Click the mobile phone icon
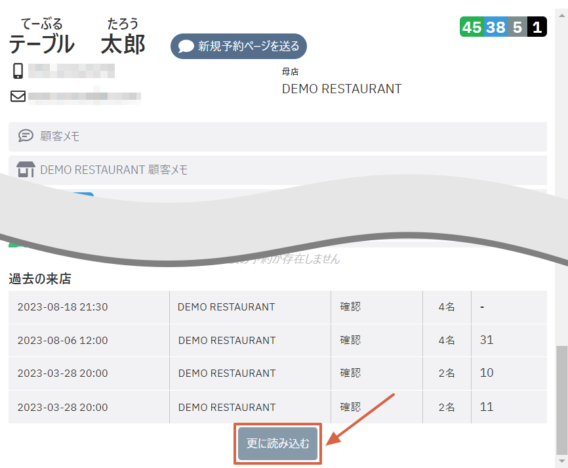The height and width of the screenshot is (468, 568). click(18, 71)
